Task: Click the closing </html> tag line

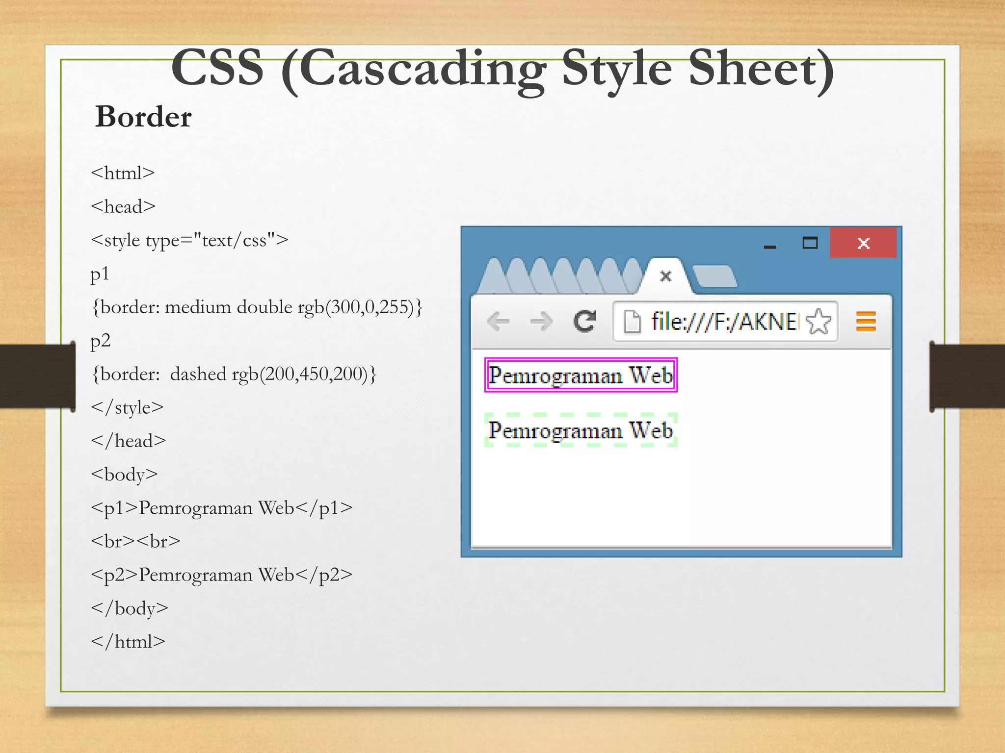Action: pos(128,641)
